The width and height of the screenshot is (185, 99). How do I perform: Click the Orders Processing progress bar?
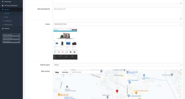11,39
